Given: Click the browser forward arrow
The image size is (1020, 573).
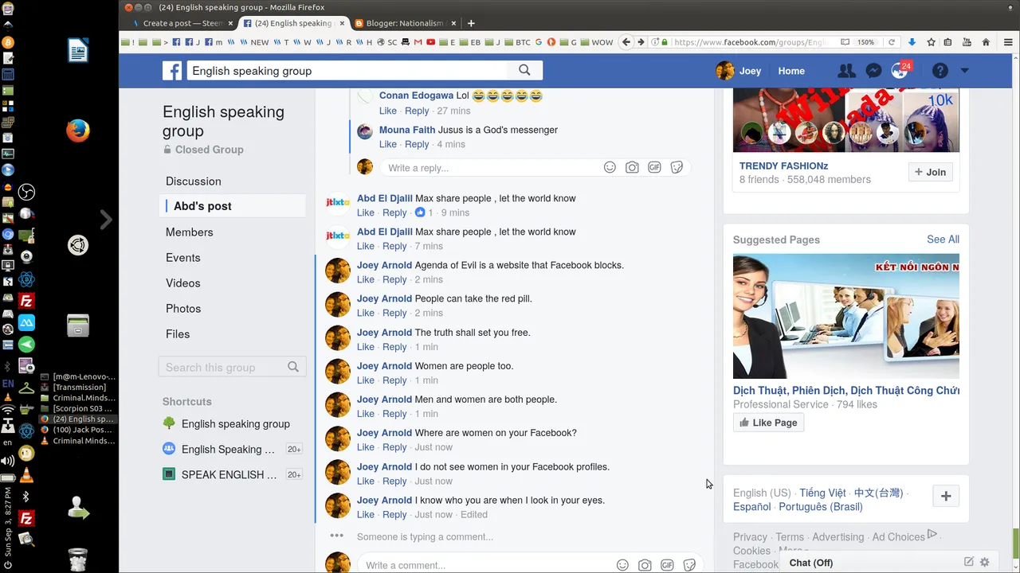Looking at the screenshot, I should click(641, 42).
